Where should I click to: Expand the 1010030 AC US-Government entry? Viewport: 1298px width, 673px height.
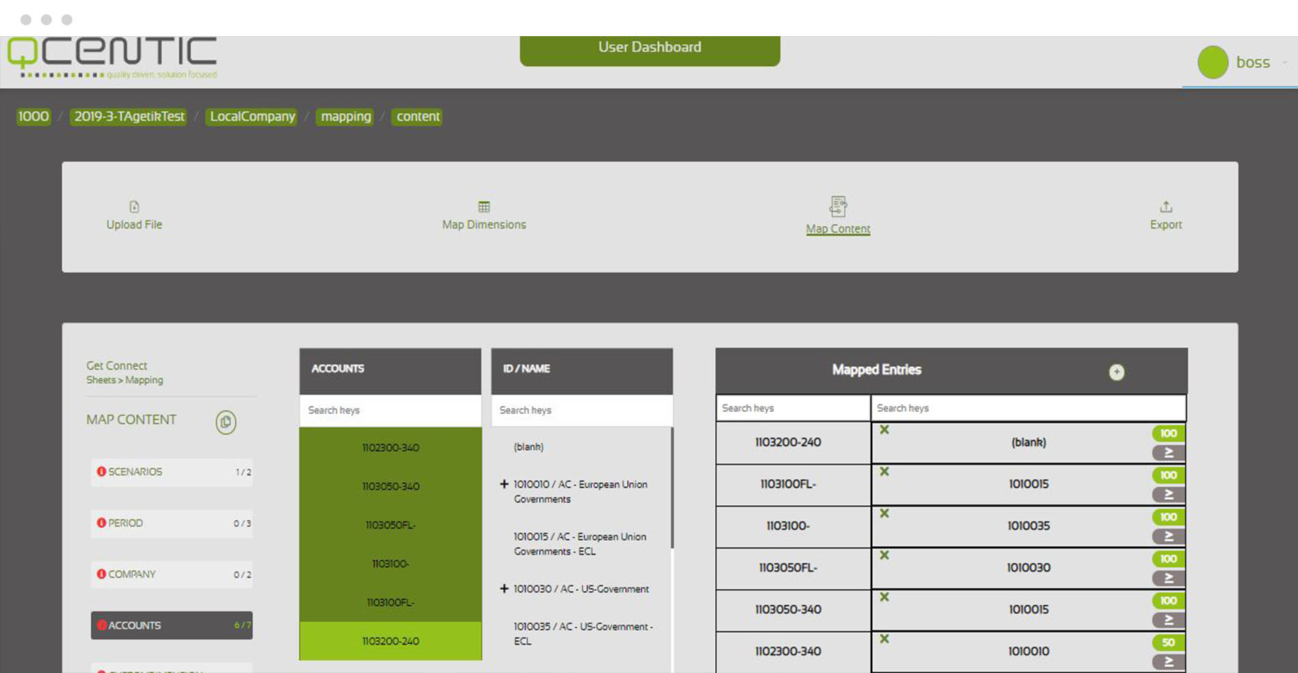tap(504, 588)
